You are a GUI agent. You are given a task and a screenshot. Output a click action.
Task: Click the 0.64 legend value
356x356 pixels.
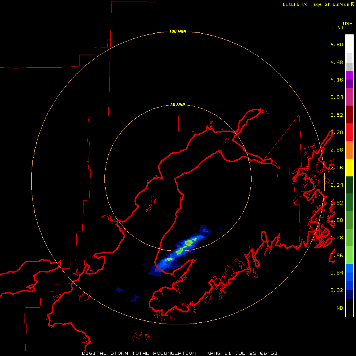337,273
